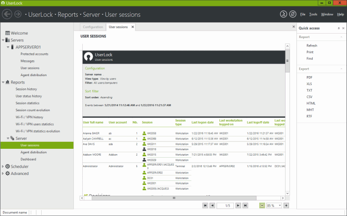Click Refresh in Quick access
The width and height of the screenshot is (347, 216).
point(312,45)
